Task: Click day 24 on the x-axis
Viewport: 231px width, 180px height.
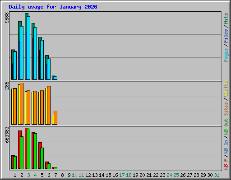Action: 169,175
